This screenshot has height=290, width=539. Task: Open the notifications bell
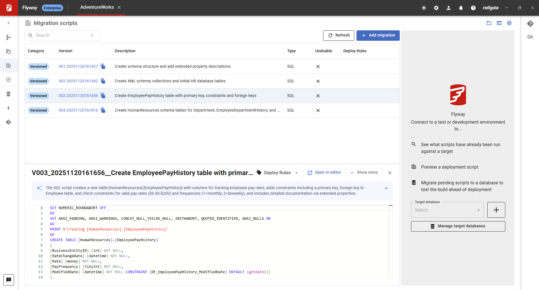click(x=461, y=8)
